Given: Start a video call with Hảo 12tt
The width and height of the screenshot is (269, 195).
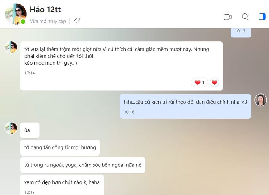Looking at the screenshot, I should [228, 17].
